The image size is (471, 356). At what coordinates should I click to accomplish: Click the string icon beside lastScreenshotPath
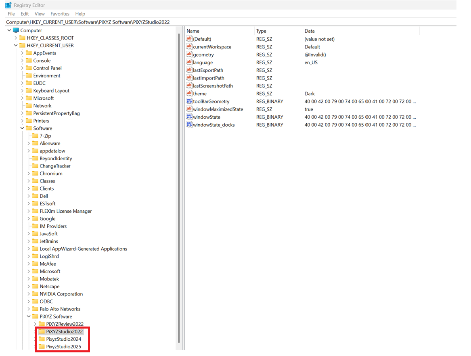click(x=189, y=86)
